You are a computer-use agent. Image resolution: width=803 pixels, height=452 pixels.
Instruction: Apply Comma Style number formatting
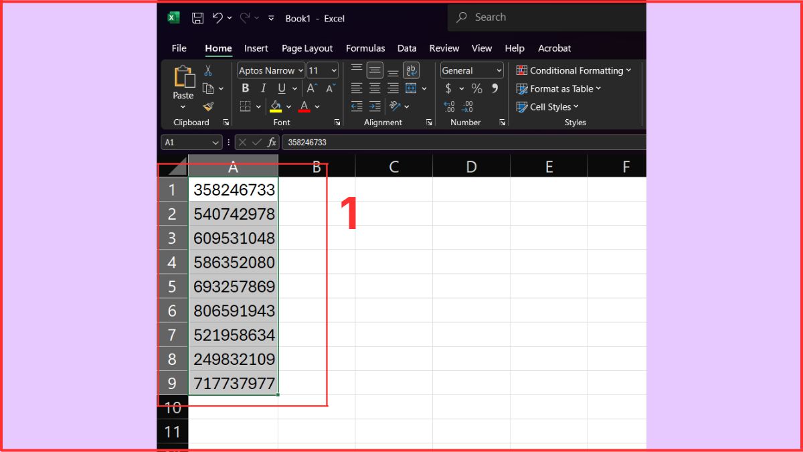494,89
